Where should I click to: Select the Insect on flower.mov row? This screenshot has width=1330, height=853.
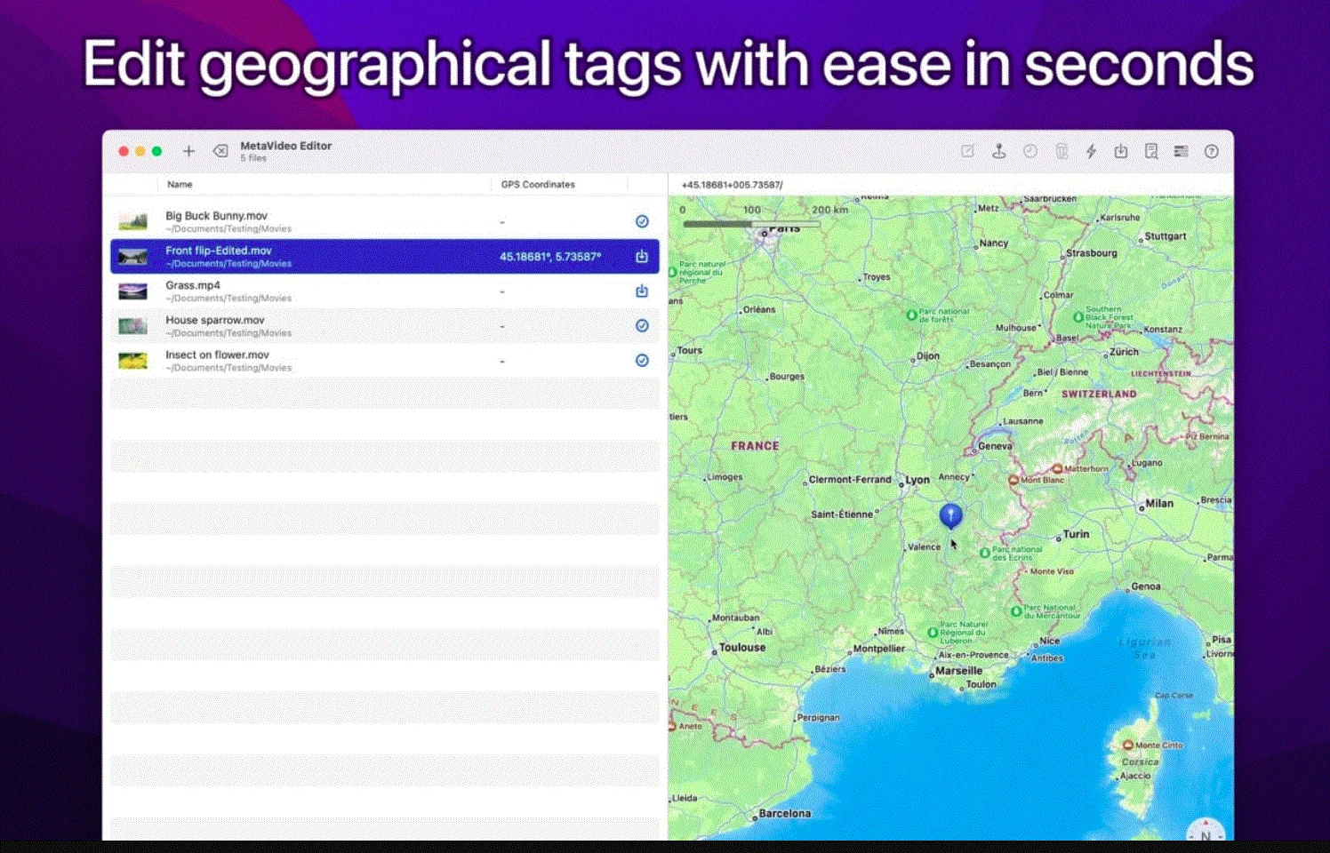coord(385,360)
